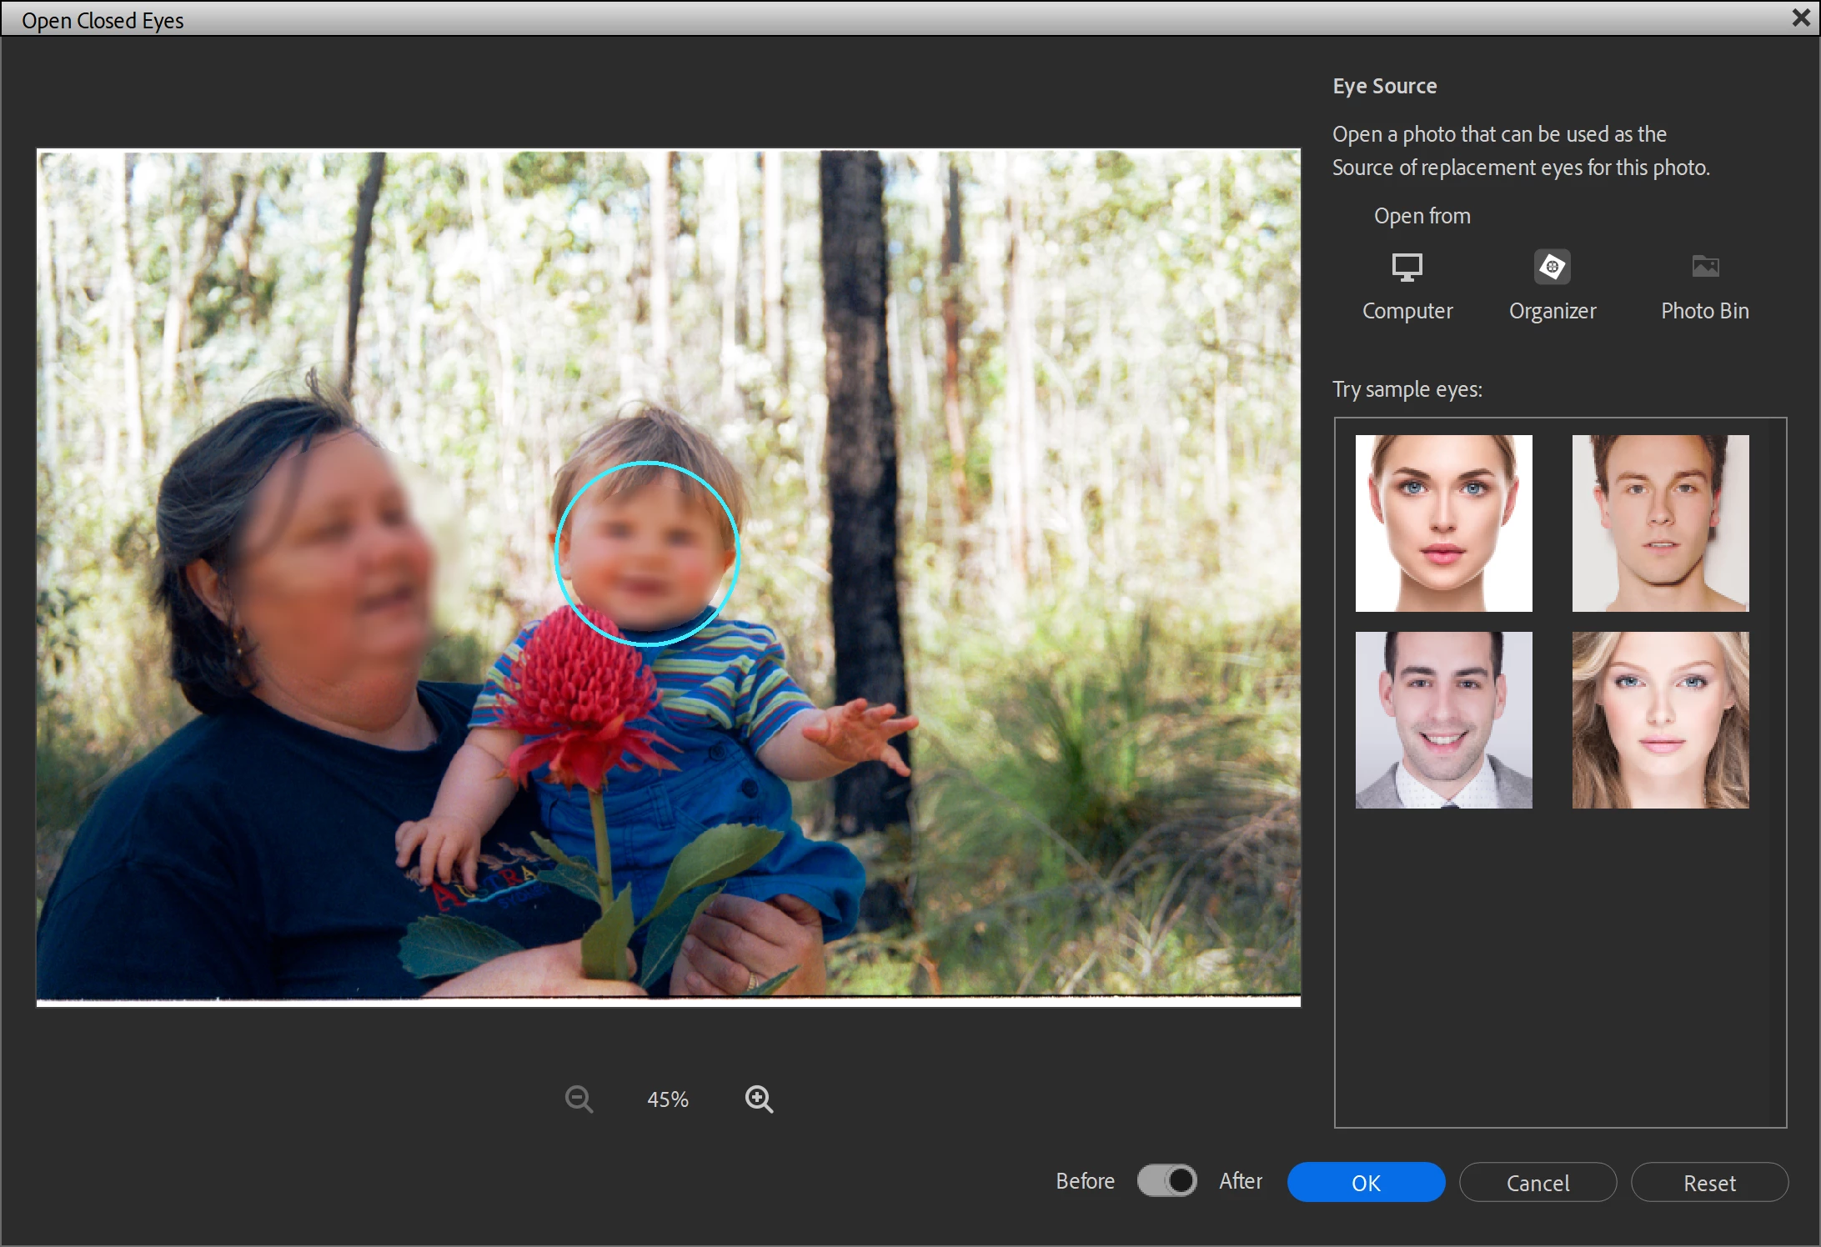
Task: Select smiling man in suit sample thumbnail
Action: 1443,719
